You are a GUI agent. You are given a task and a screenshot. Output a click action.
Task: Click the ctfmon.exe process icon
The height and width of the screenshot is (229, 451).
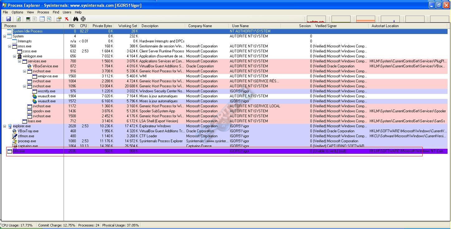(x=15, y=136)
